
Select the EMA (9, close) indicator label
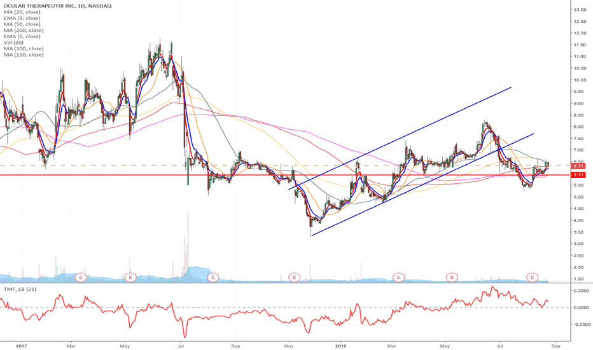point(22,18)
